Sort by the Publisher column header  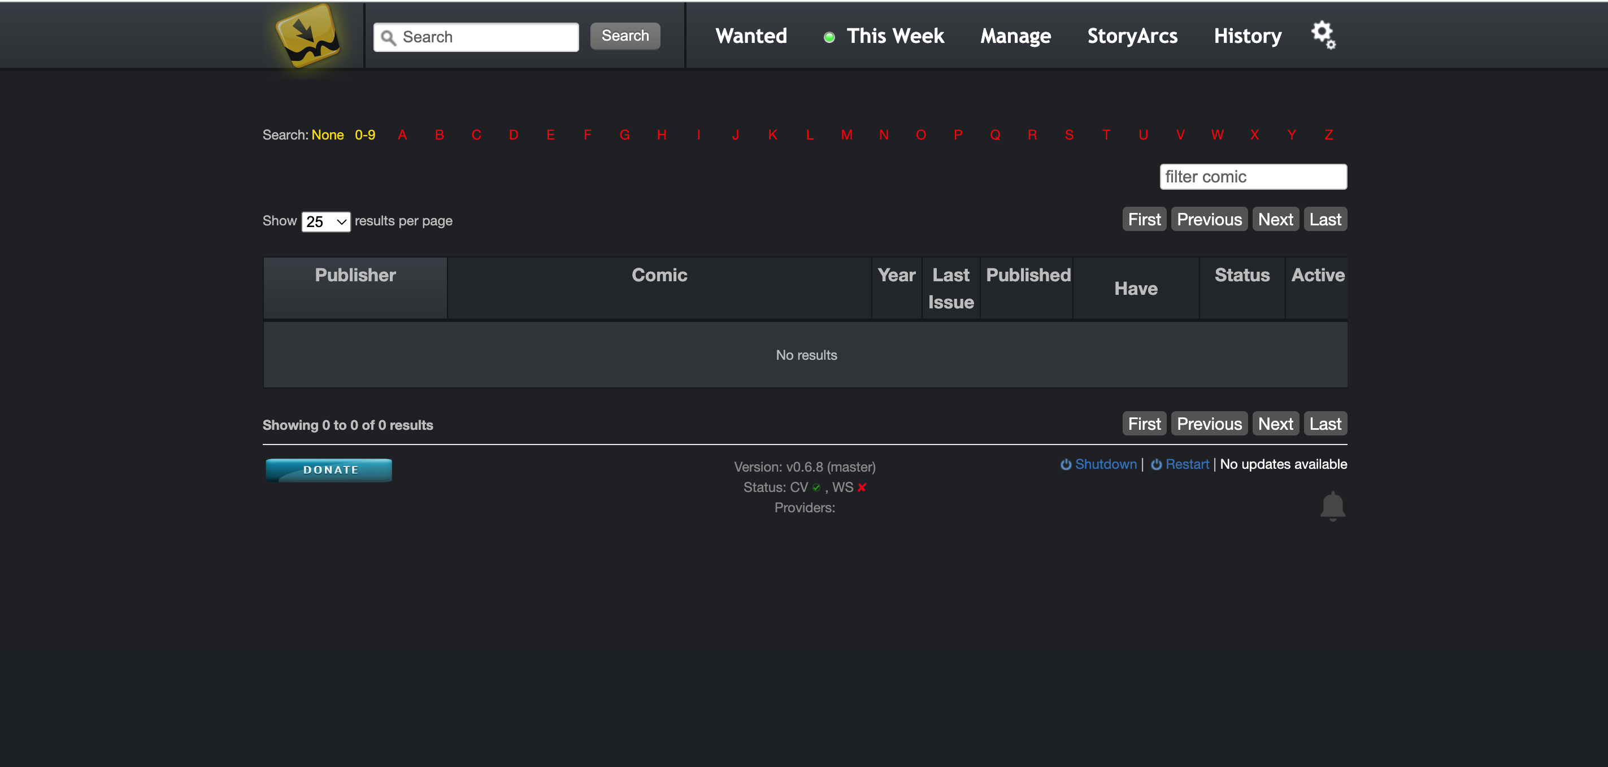[x=355, y=274]
